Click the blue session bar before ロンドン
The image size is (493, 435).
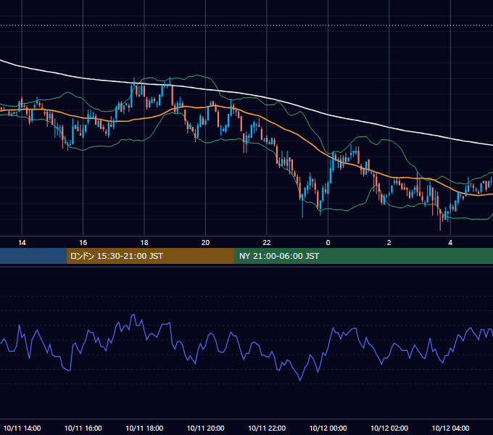coord(33,256)
